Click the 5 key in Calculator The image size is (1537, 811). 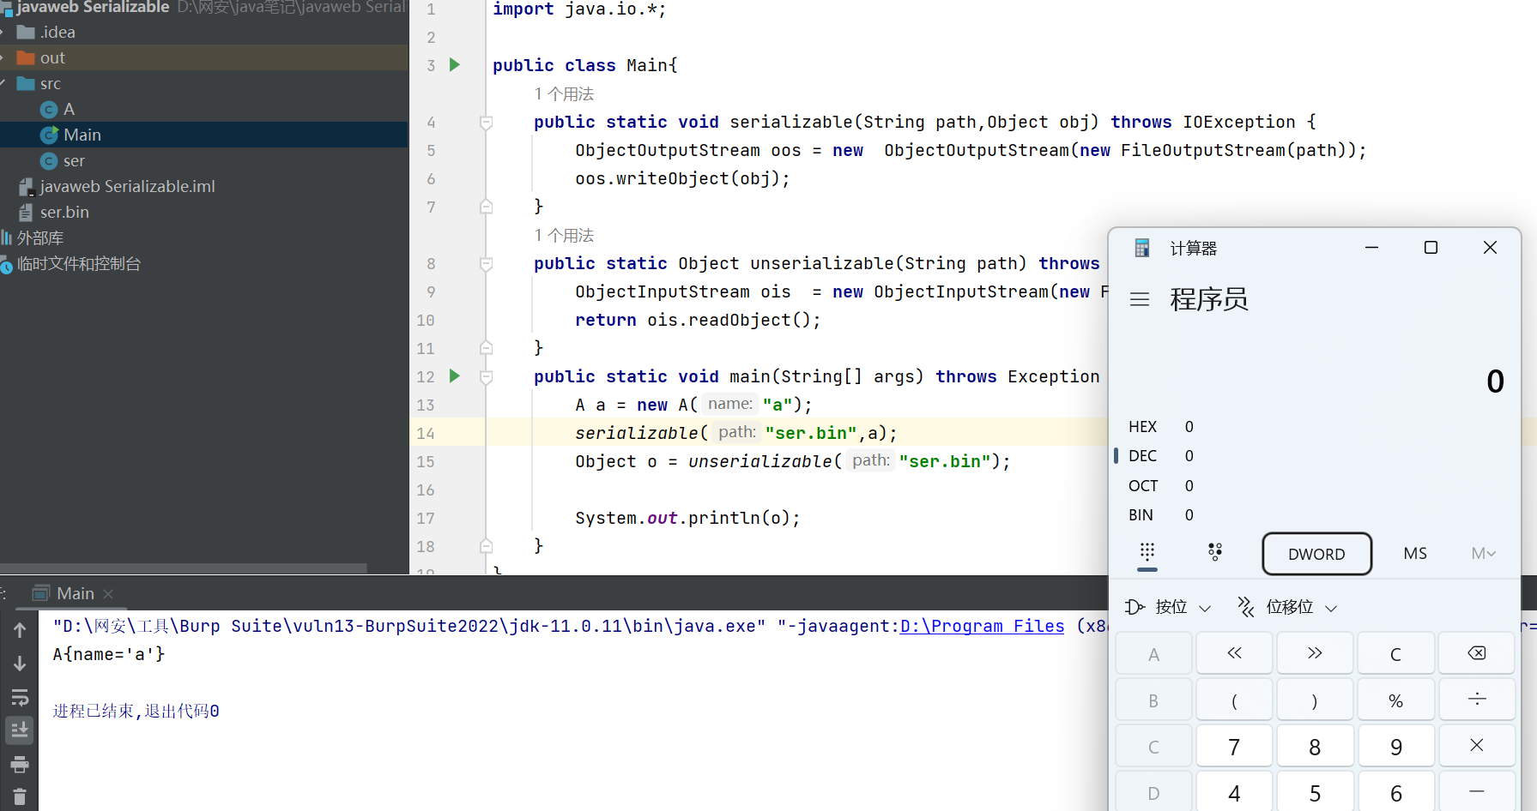[x=1315, y=792]
